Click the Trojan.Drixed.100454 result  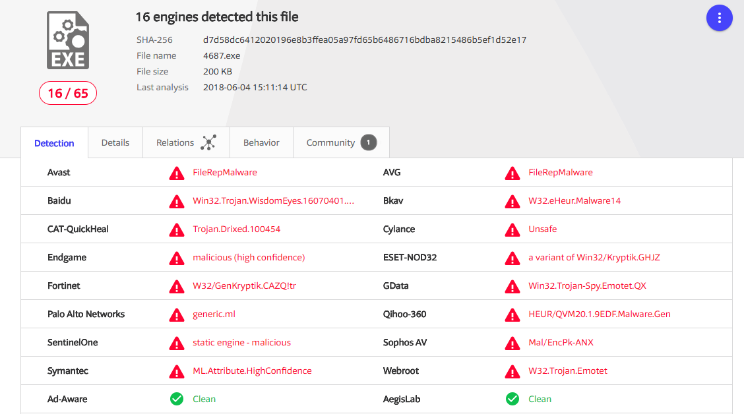coord(237,229)
